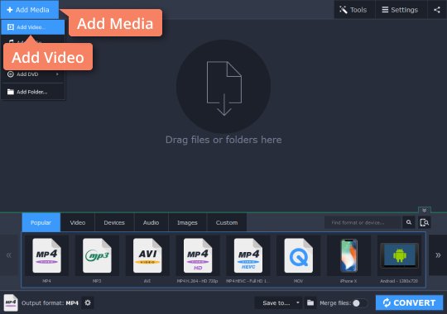This screenshot has height=314, width=447.
Task: Click the search magnifier icon
Action: click(x=409, y=222)
